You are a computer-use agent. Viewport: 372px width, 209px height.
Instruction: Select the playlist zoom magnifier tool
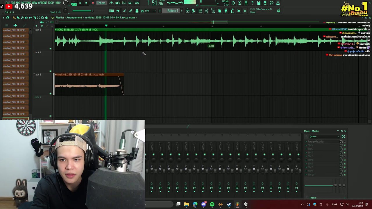pos(42,18)
